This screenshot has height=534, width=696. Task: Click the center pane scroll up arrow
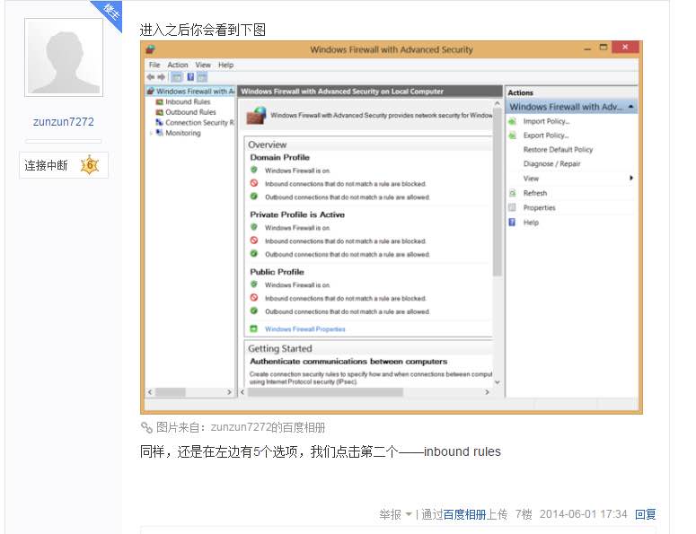pyautogui.click(x=498, y=103)
